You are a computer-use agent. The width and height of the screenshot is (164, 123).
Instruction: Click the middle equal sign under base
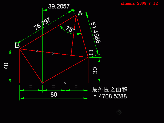coord(54,87)
